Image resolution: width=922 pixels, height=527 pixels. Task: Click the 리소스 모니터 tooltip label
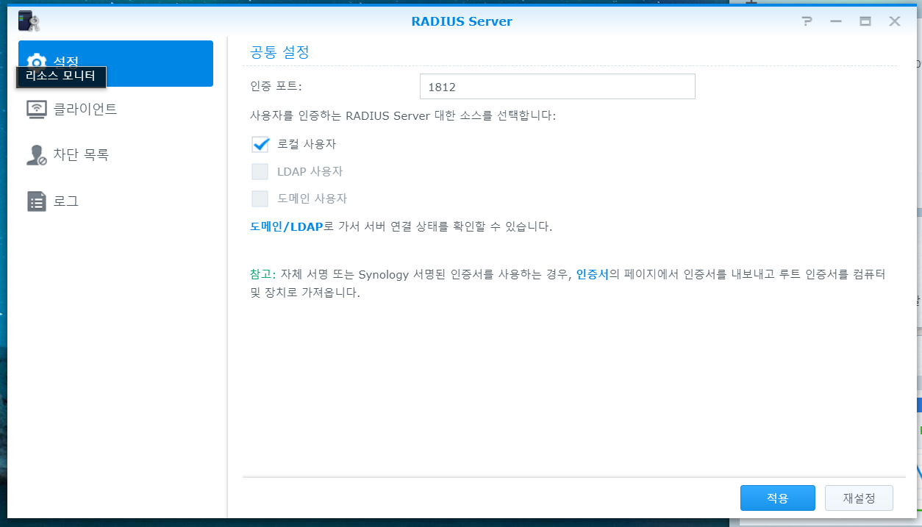(x=61, y=76)
